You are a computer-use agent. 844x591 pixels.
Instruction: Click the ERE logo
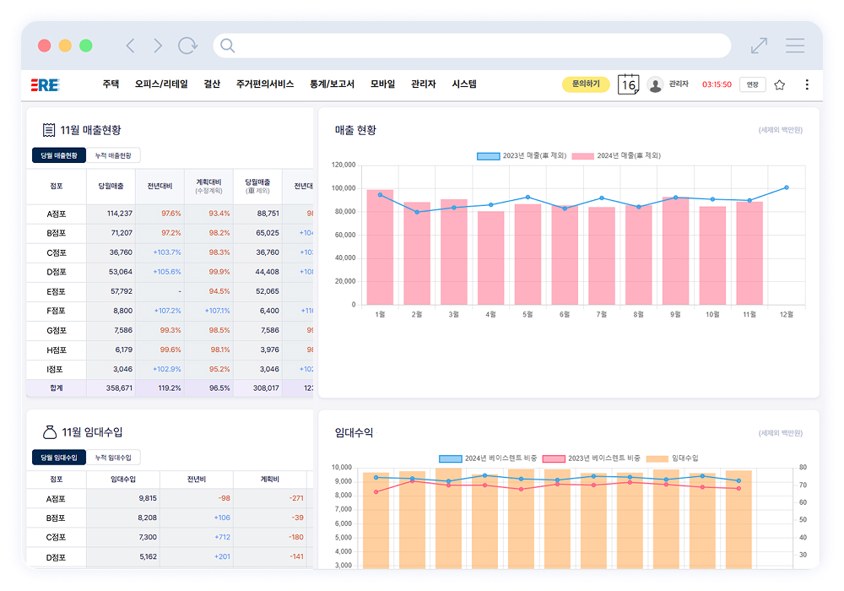click(x=46, y=84)
